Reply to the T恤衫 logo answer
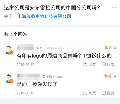Screen dimensions: 120x104 pyautogui.click(x=108, y=64)
